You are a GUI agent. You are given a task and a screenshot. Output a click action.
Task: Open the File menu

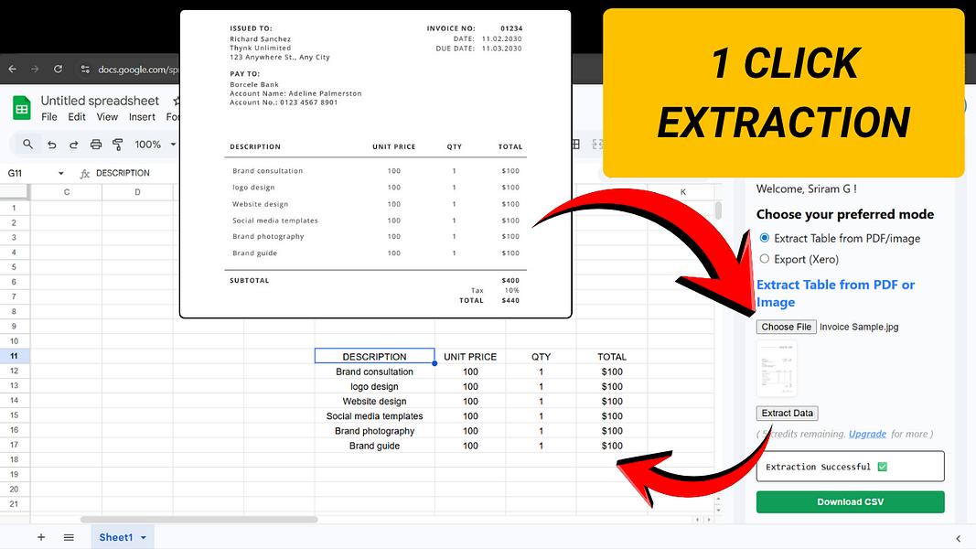click(x=49, y=117)
